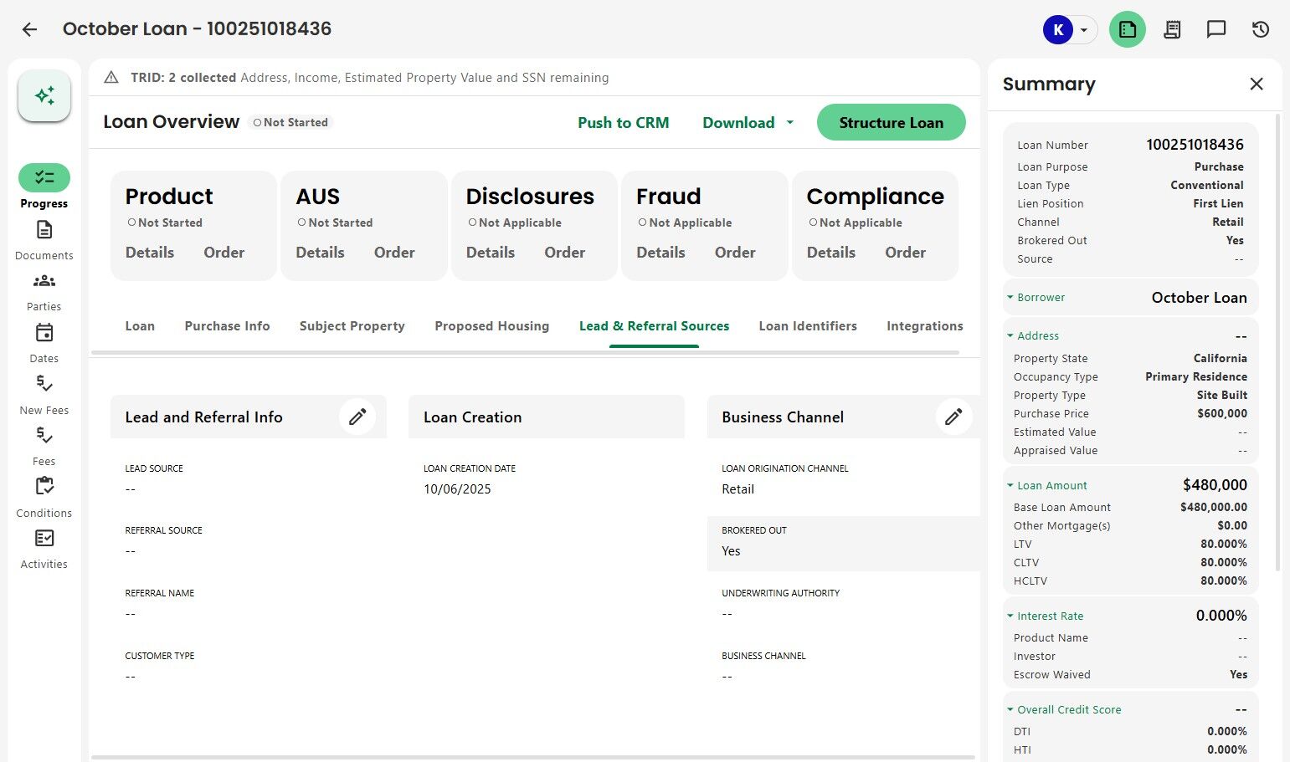Click the Structure Loan button
Viewport: 1290px width, 762px height.
coord(891,122)
